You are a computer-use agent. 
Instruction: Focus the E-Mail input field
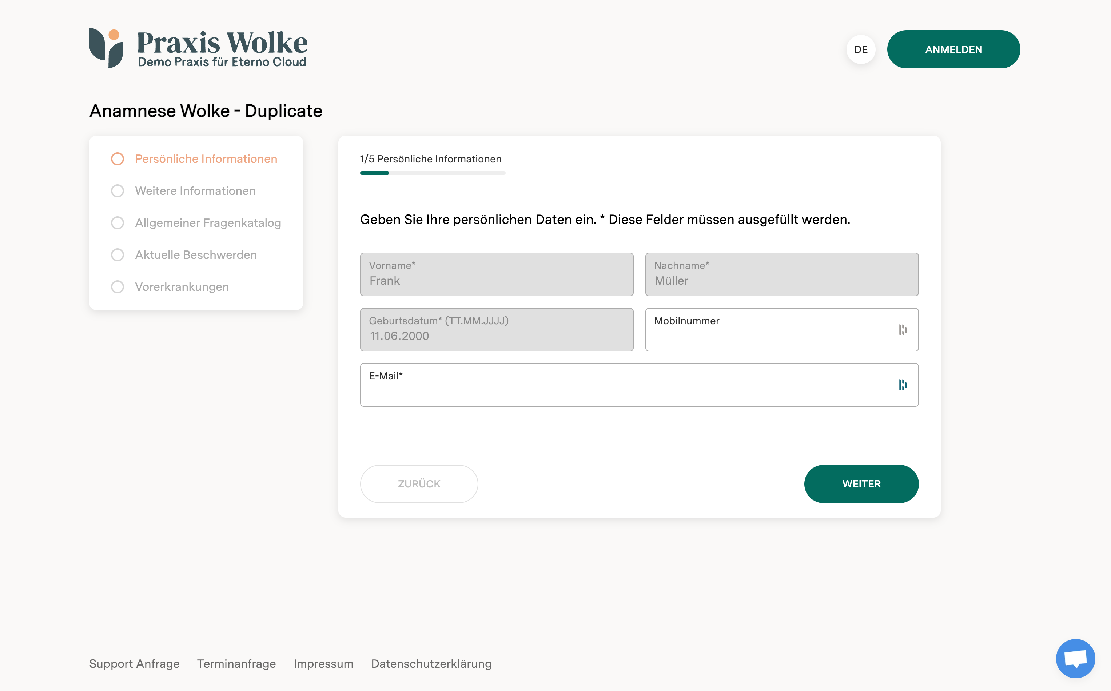639,385
